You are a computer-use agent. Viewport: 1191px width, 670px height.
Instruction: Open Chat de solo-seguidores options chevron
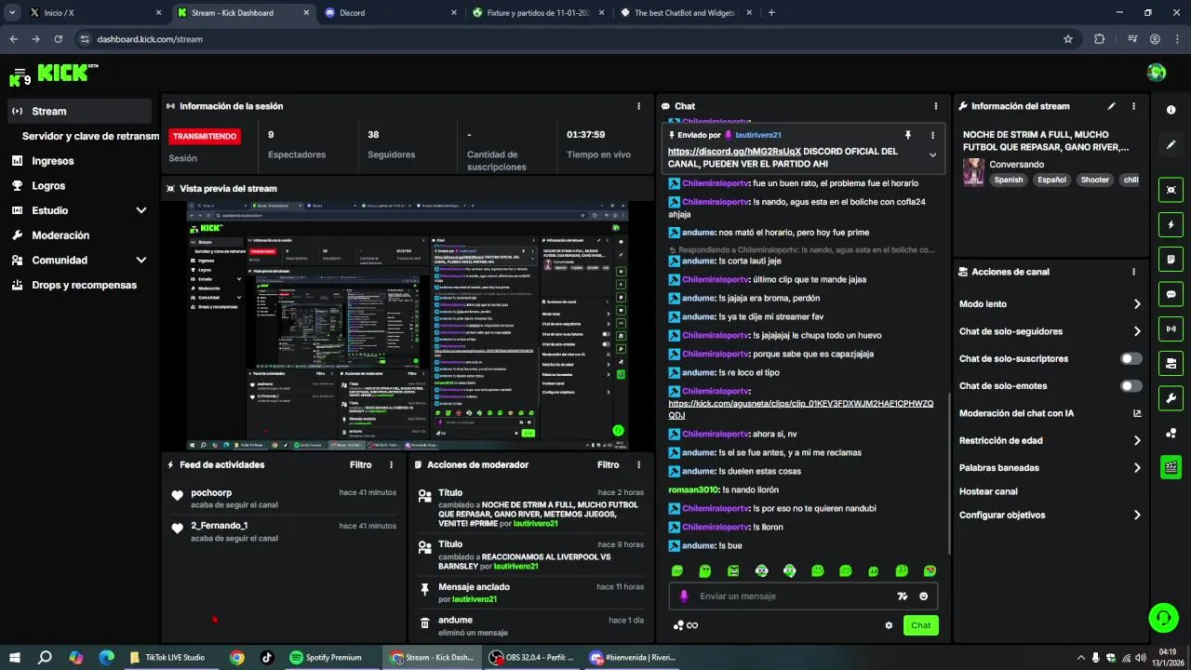[1137, 331]
